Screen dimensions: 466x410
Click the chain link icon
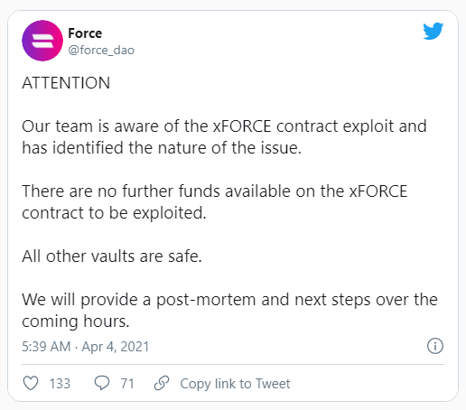coord(162,383)
